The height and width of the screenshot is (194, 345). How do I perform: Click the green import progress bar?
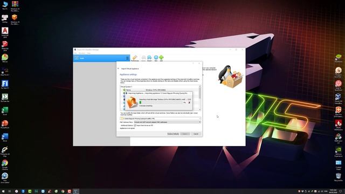pos(161,102)
